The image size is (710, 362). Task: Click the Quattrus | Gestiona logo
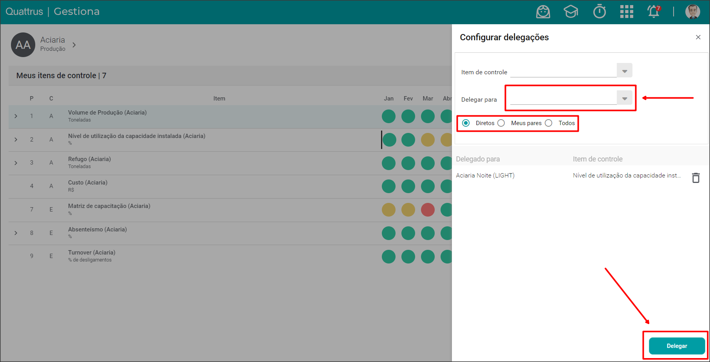click(x=52, y=12)
